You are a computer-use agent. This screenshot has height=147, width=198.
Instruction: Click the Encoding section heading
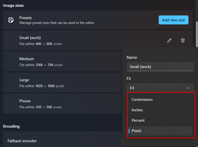click(12, 126)
